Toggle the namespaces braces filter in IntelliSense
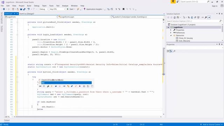 84,86
